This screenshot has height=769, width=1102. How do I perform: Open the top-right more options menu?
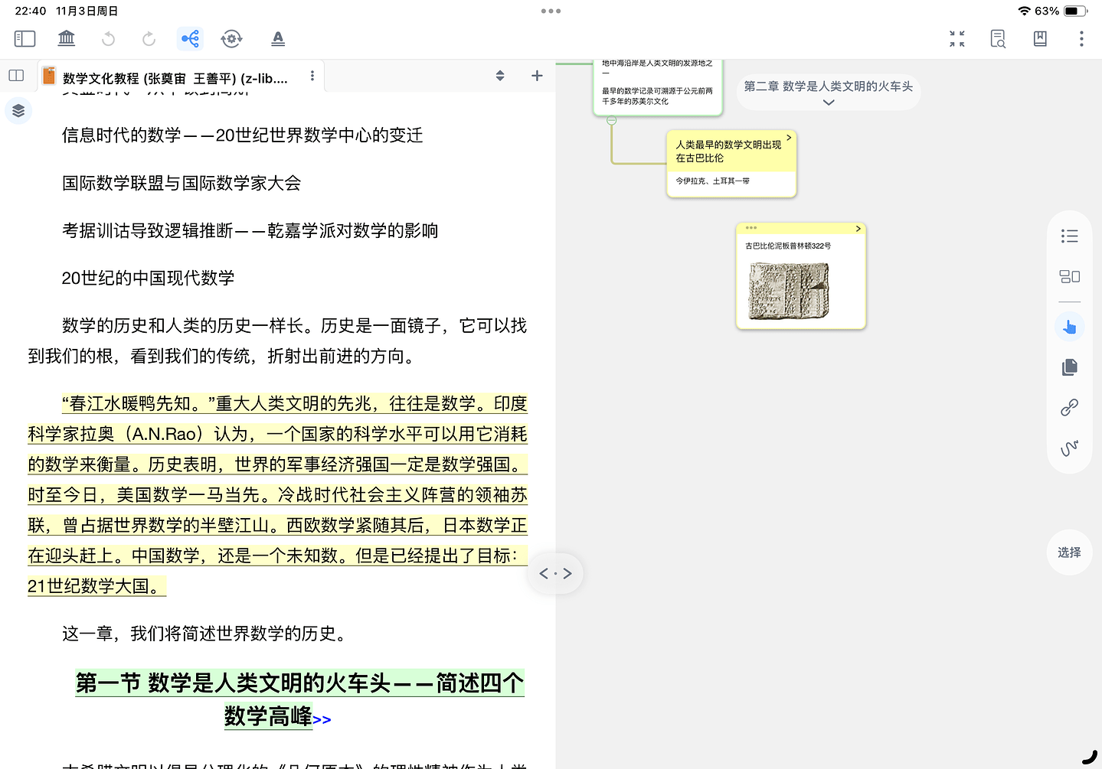pyautogui.click(x=1081, y=38)
